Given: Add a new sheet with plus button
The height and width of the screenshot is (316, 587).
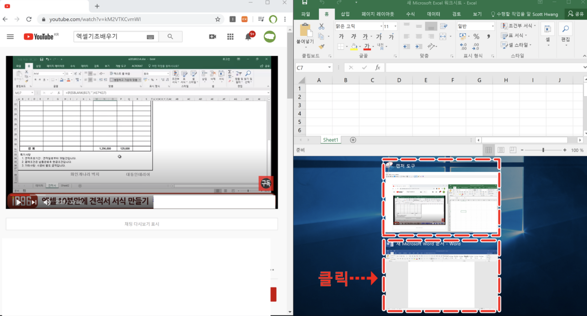Looking at the screenshot, I should tap(353, 140).
